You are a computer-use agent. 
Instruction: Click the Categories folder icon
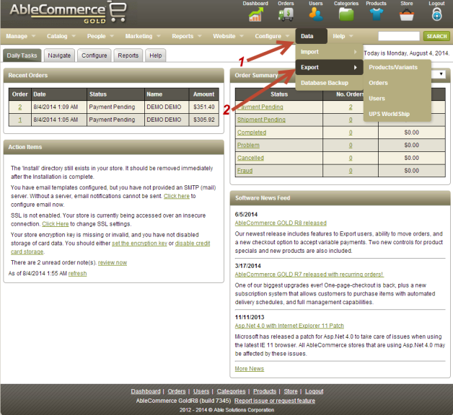pos(346,13)
